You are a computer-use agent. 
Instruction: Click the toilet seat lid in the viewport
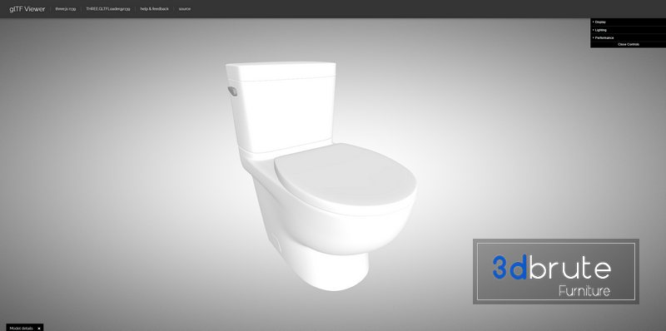[345, 178]
